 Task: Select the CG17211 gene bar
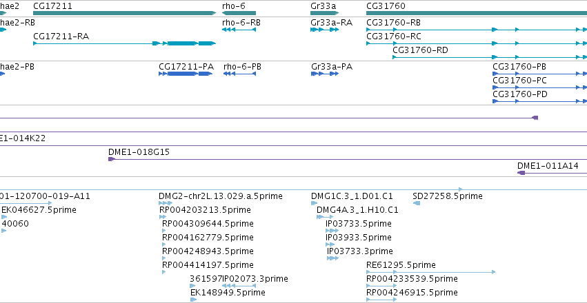tap(125, 13)
